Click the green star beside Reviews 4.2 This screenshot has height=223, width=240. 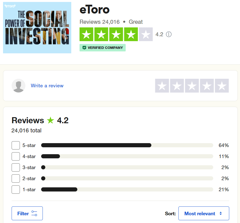coord(51,120)
